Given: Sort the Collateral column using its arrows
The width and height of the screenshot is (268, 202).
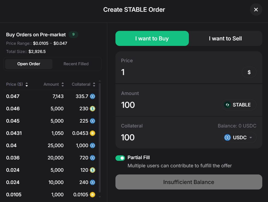Looking at the screenshot, I should pyautogui.click(x=94, y=84).
